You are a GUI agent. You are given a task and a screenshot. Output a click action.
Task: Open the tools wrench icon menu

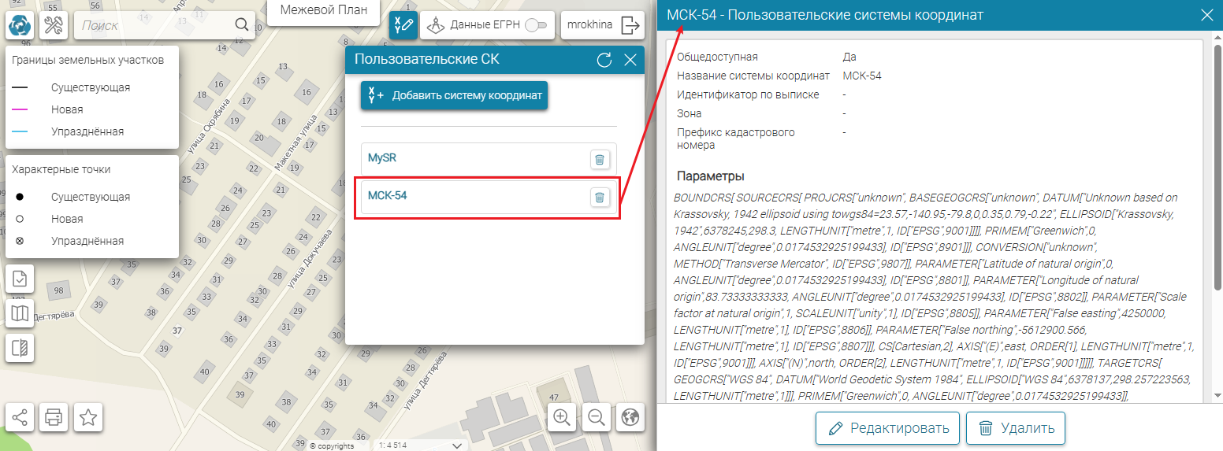(54, 25)
